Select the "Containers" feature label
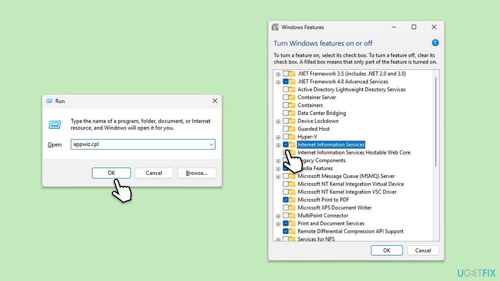Screen dimensions: 500x281 click(310, 105)
